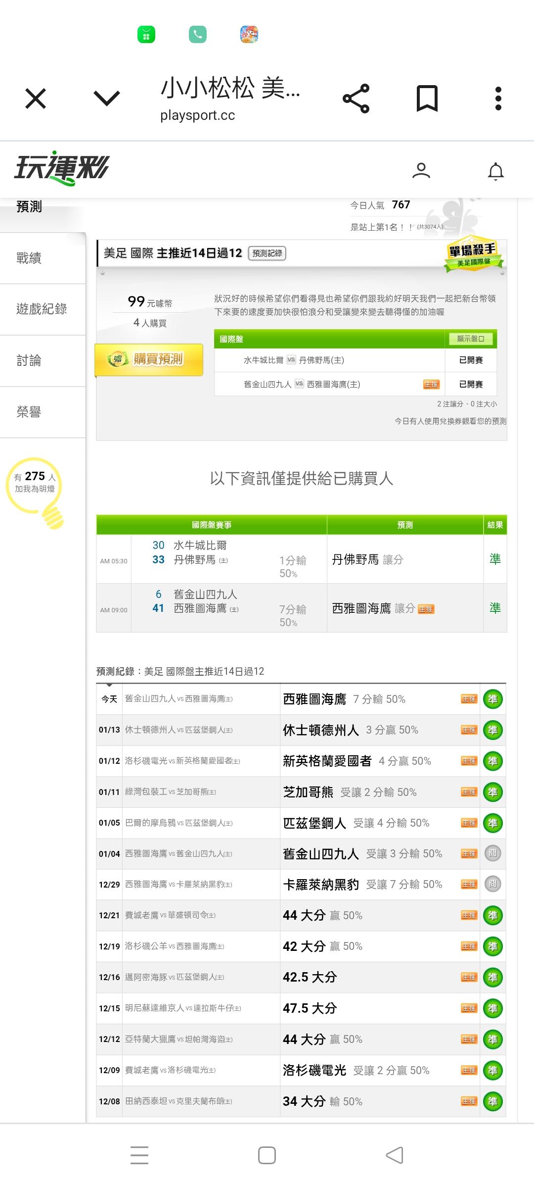The height and width of the screenshot is (1188, 534).
Task: Select the 47.5 大分 prediction text
Action: point(310,1008)
